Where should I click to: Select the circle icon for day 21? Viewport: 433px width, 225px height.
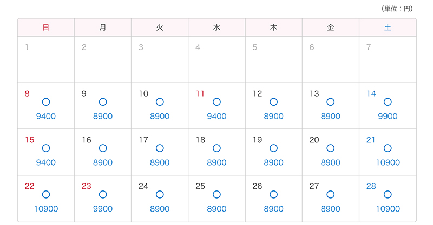point(388,148)
